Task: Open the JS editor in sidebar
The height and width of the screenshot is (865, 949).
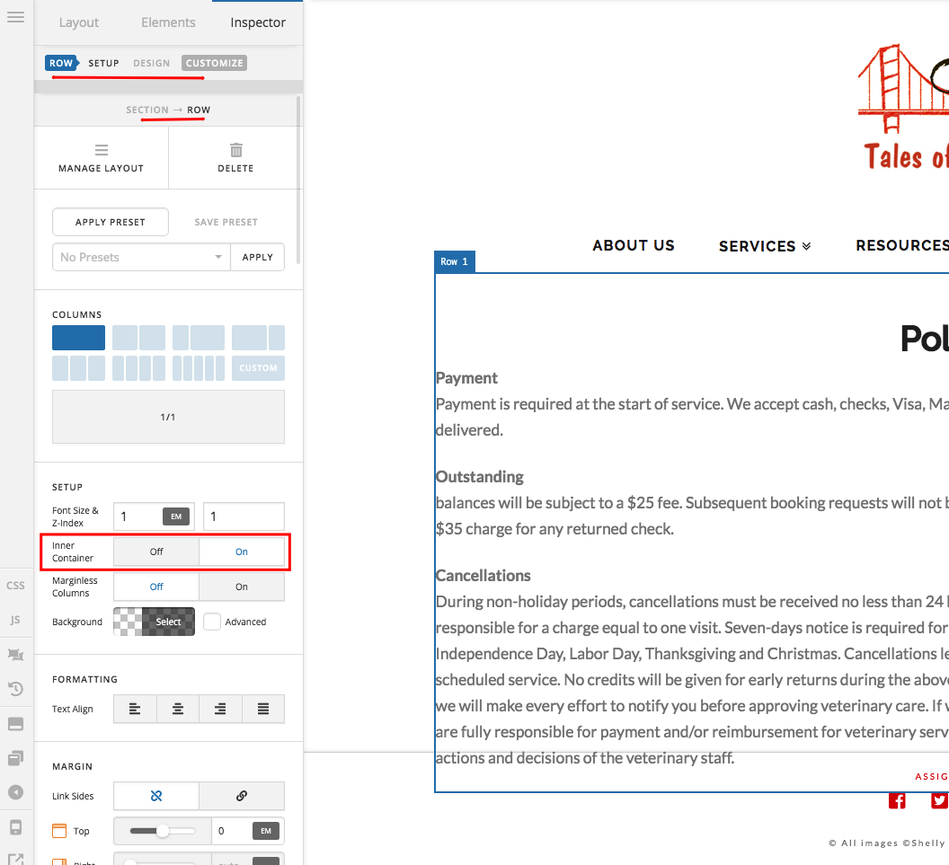Action: (x=16, y=620)
